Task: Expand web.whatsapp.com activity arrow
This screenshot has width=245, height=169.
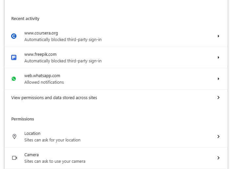Action: 218,79
